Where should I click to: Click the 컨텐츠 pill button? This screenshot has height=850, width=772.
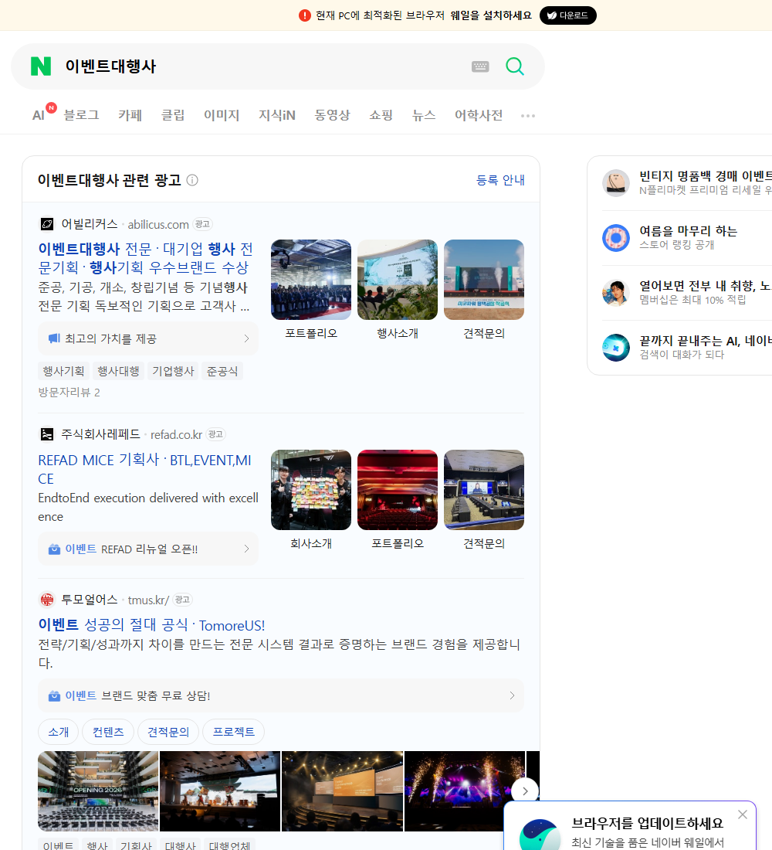108,732
